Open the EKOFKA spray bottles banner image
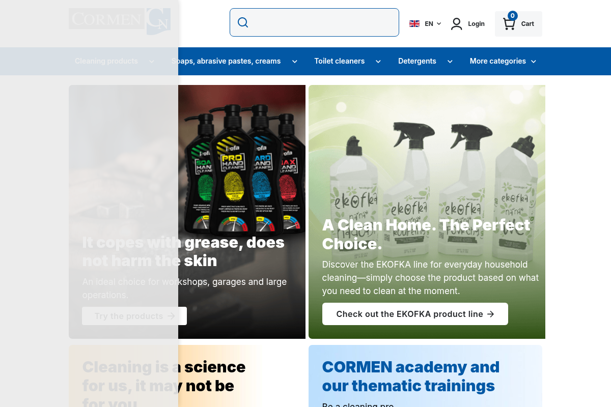 (427, 212)
